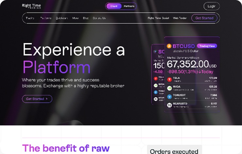Click the arrow inside hero Get Started button

tap(47, 99)
